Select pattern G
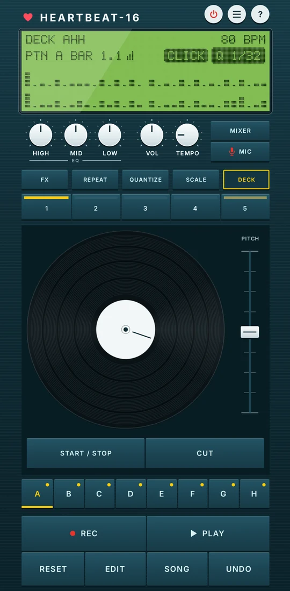 (223, 494)
